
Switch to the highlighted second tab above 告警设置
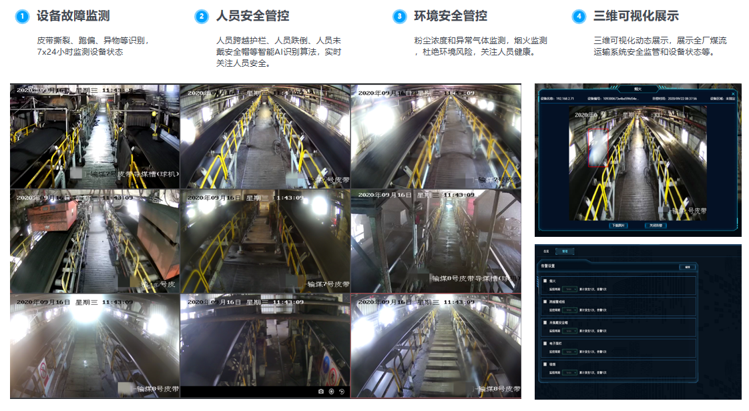[564, 252]
